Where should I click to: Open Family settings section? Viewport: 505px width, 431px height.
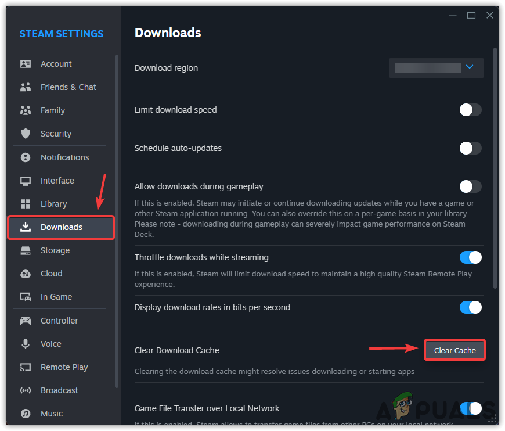pyautogui.click(x=53, y=110)
